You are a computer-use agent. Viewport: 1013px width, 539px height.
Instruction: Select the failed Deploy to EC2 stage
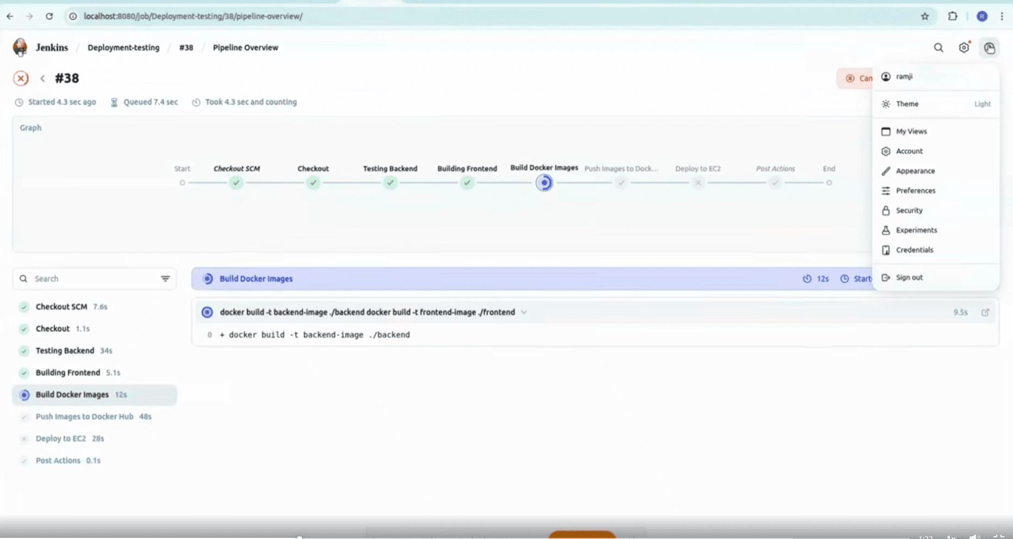(60, 439)
